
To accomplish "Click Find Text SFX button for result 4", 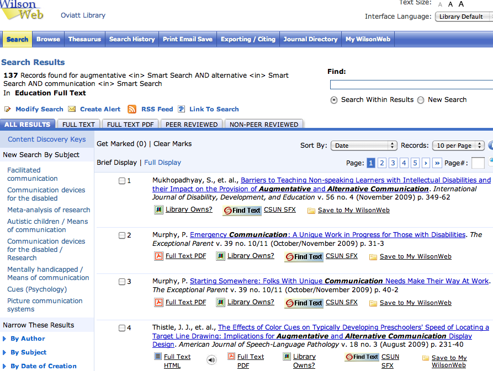I will click(x=362, y=357).
